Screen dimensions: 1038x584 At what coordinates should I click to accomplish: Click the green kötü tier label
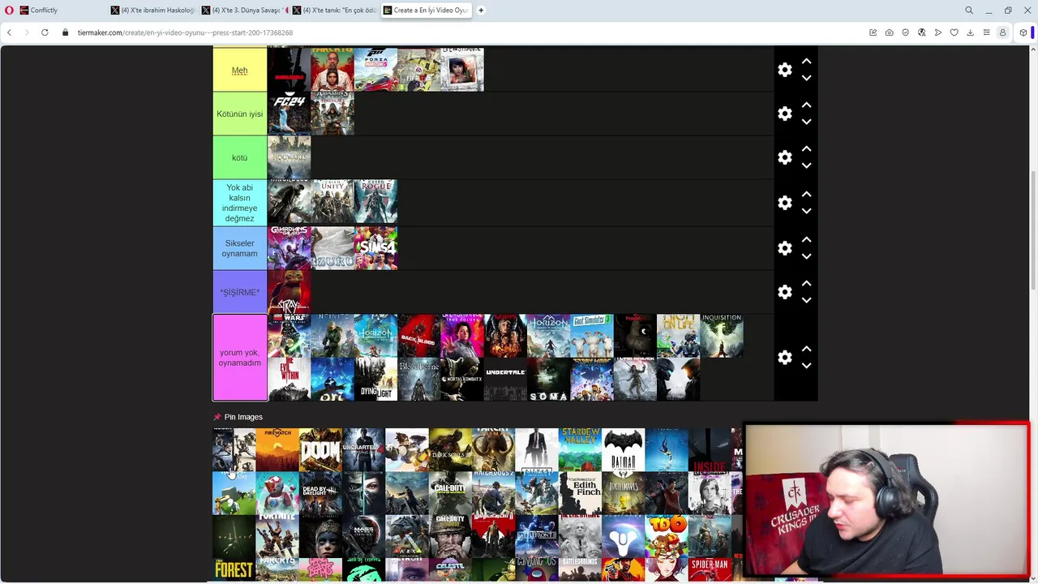[x=239, y=157]
